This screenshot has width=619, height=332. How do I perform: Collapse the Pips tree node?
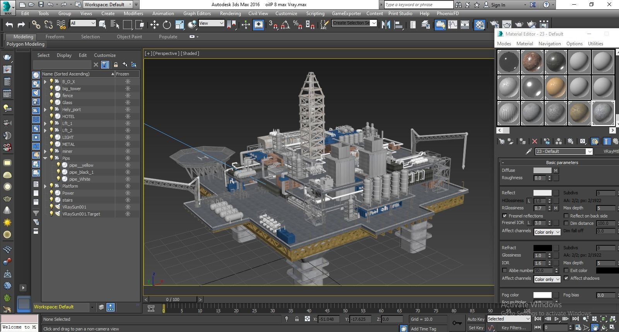pos(45,158)
